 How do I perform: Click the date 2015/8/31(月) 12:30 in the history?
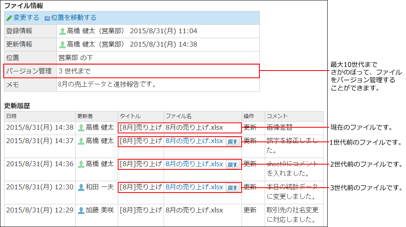point(40,187)
